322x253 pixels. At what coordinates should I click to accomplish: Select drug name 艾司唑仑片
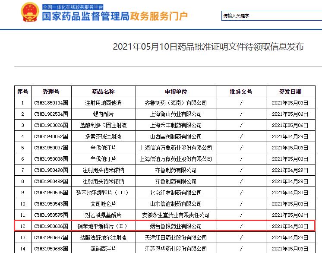click(x=103, y=204)
